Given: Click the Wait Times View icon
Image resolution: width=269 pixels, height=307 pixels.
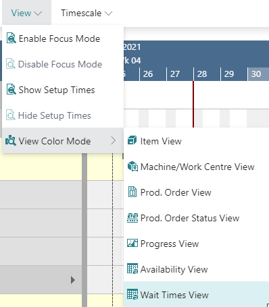Looking at the screenshot, I should [x=132, y=294].
